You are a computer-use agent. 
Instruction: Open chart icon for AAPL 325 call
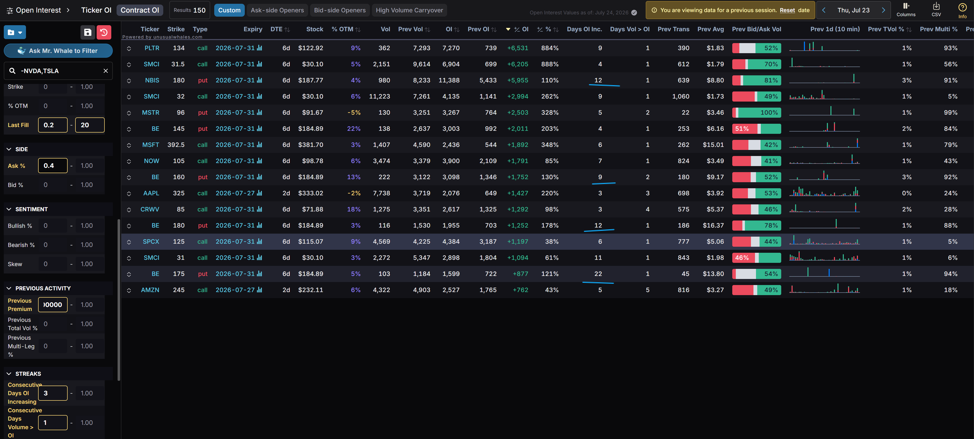(x=259, y=193)
